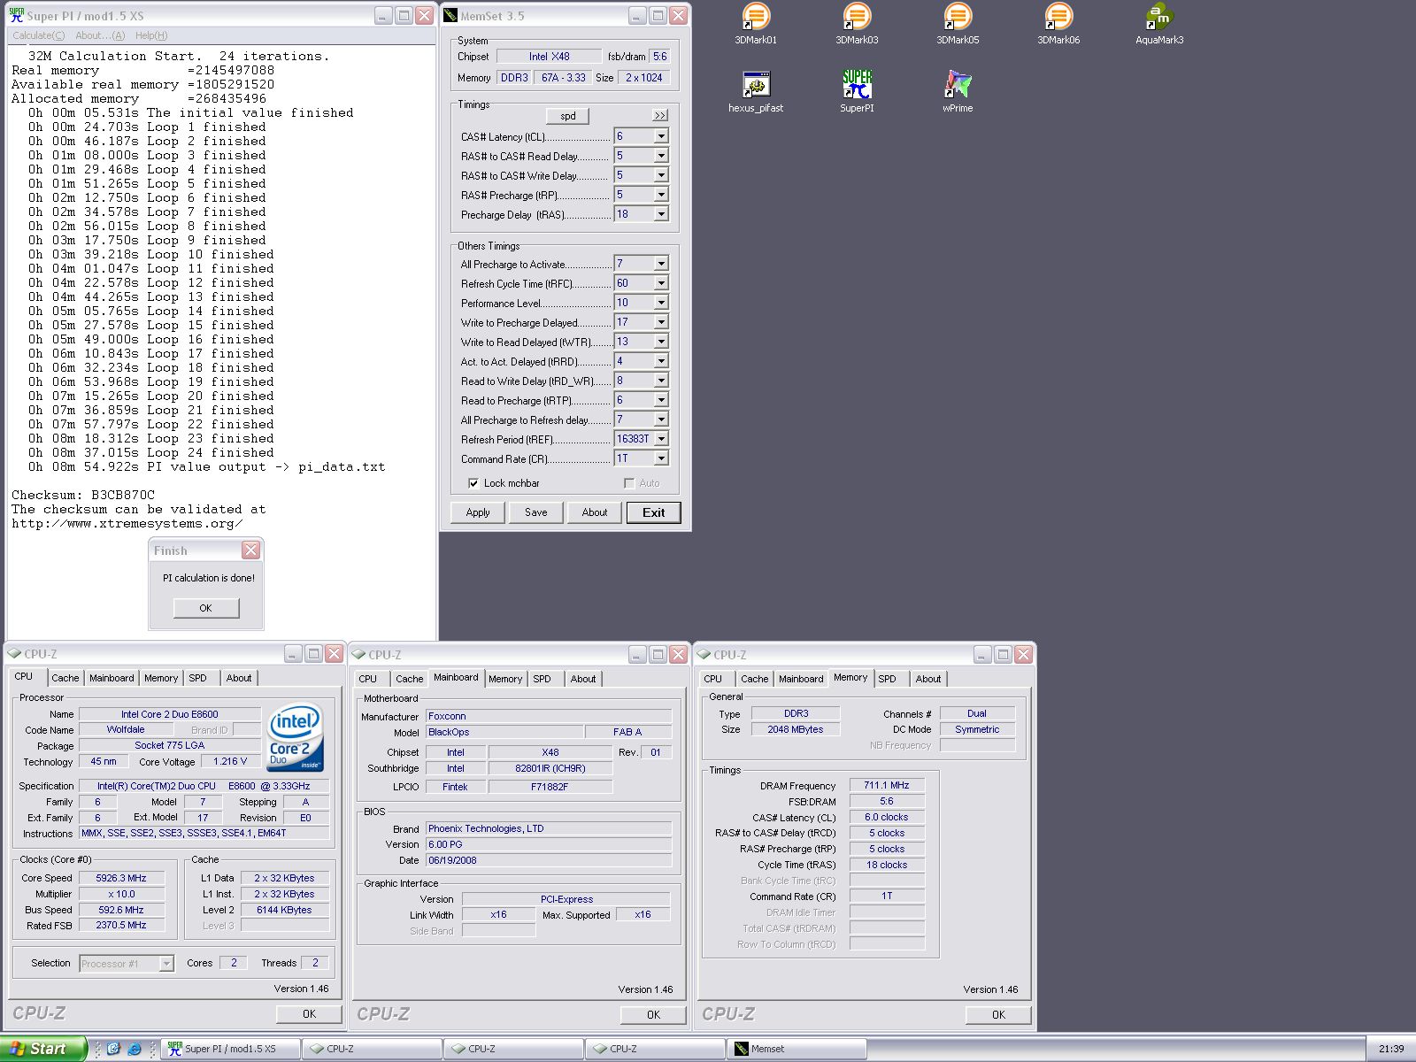Open the Calculate menu in Super PI

(x=38, y=35)
